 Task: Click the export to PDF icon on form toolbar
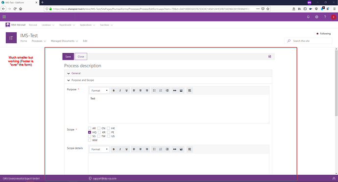[270, 57]
